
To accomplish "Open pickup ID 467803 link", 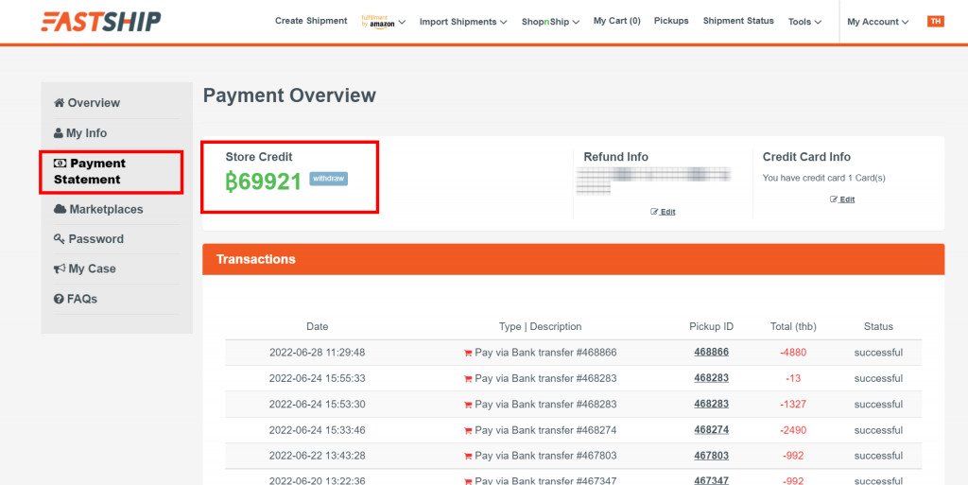I will pos(711,456).
